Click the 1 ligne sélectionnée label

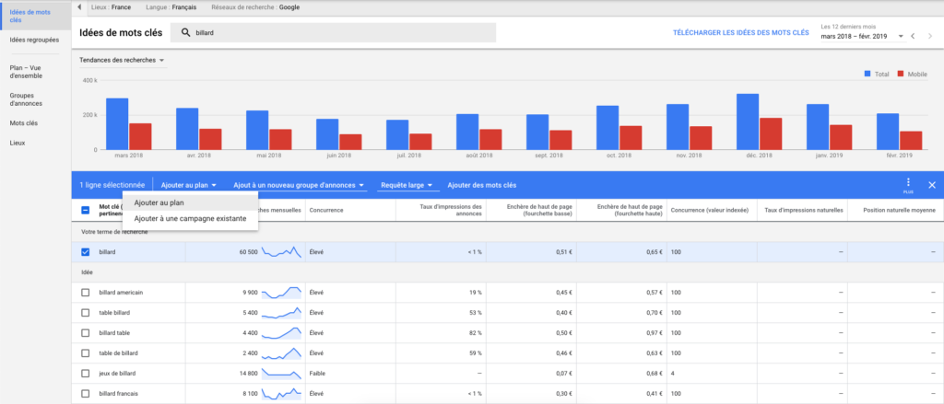[x=112, y=185]
